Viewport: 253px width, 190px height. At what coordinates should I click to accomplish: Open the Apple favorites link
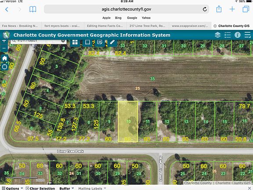[106, 18]
